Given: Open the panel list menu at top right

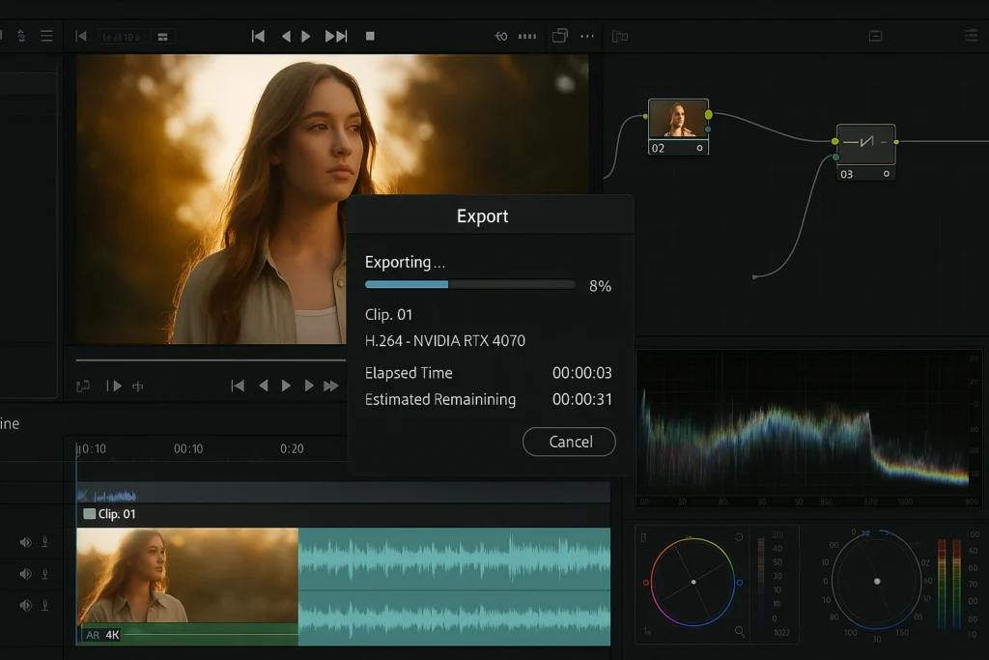Looking at the screenshot, I should pos(970,36).
